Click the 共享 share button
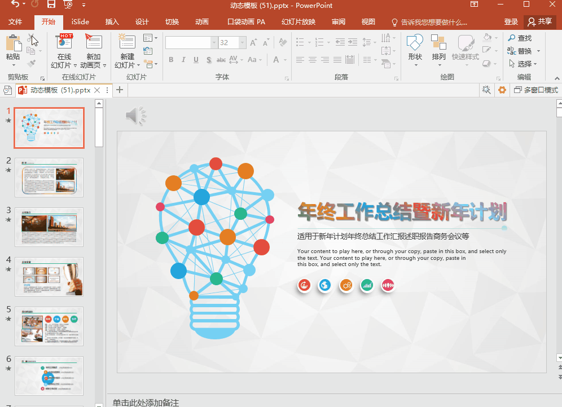 pyautogui.click(x=539, y=22)
